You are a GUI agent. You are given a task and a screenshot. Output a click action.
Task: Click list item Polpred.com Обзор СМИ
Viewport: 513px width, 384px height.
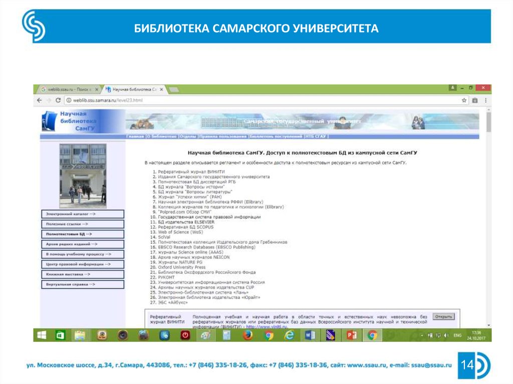pyautogui.click(x=185, y=212)
